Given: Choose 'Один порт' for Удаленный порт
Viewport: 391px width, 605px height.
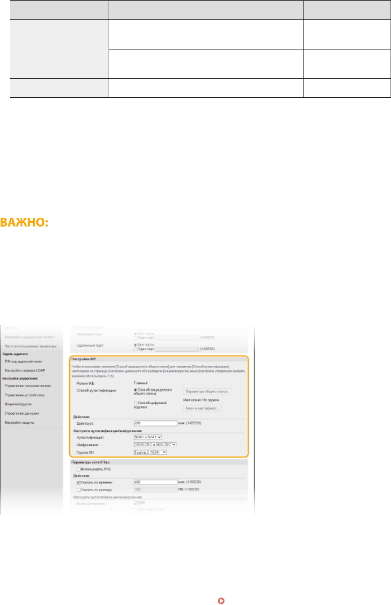Looking at the screenshot, I should 136,349.
